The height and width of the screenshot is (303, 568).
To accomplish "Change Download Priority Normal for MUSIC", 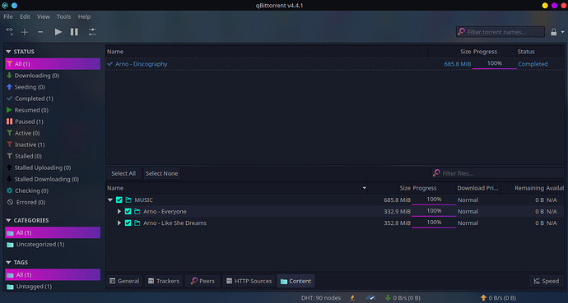I will pyautogui.click(x=468, y=200).
